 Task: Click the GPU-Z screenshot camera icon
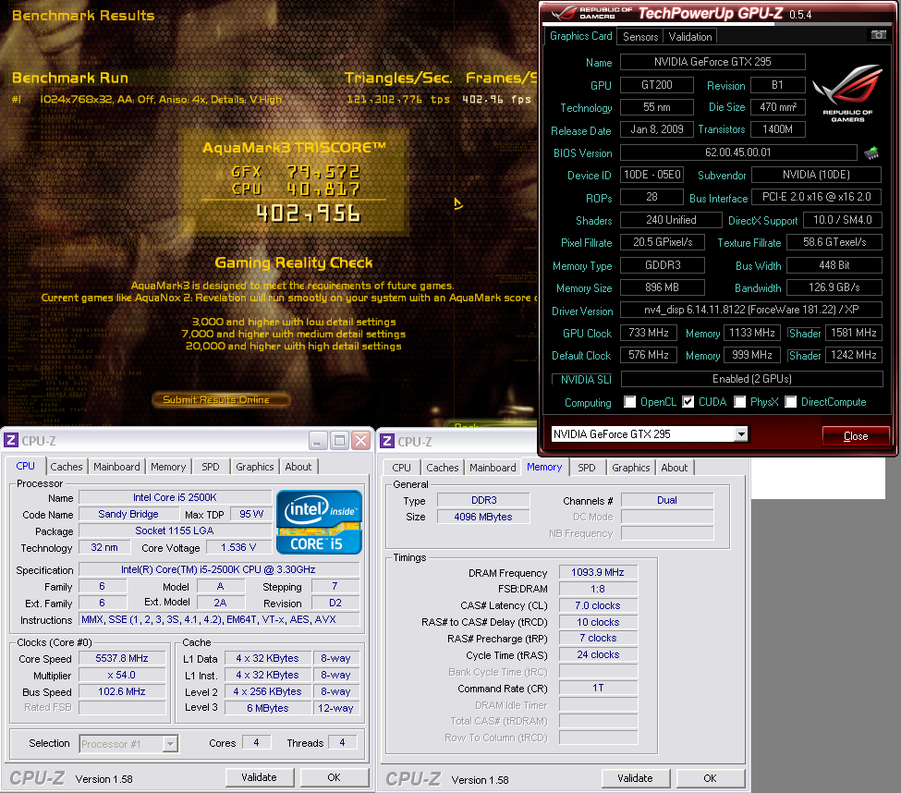click(x=878, y=35)
